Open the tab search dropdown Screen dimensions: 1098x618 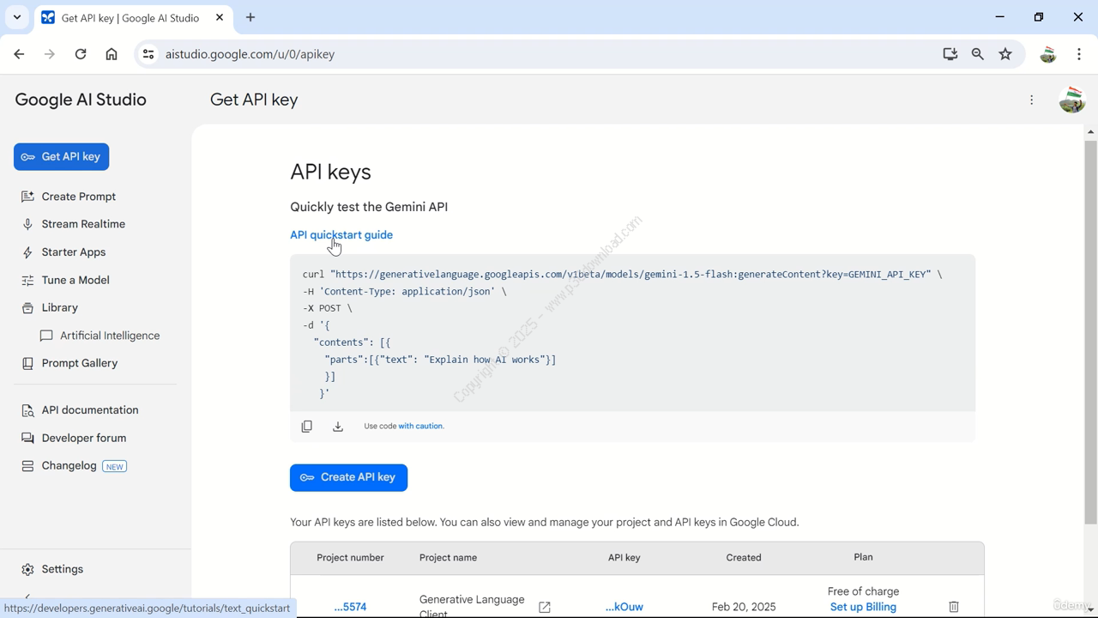tap(16, 17)
